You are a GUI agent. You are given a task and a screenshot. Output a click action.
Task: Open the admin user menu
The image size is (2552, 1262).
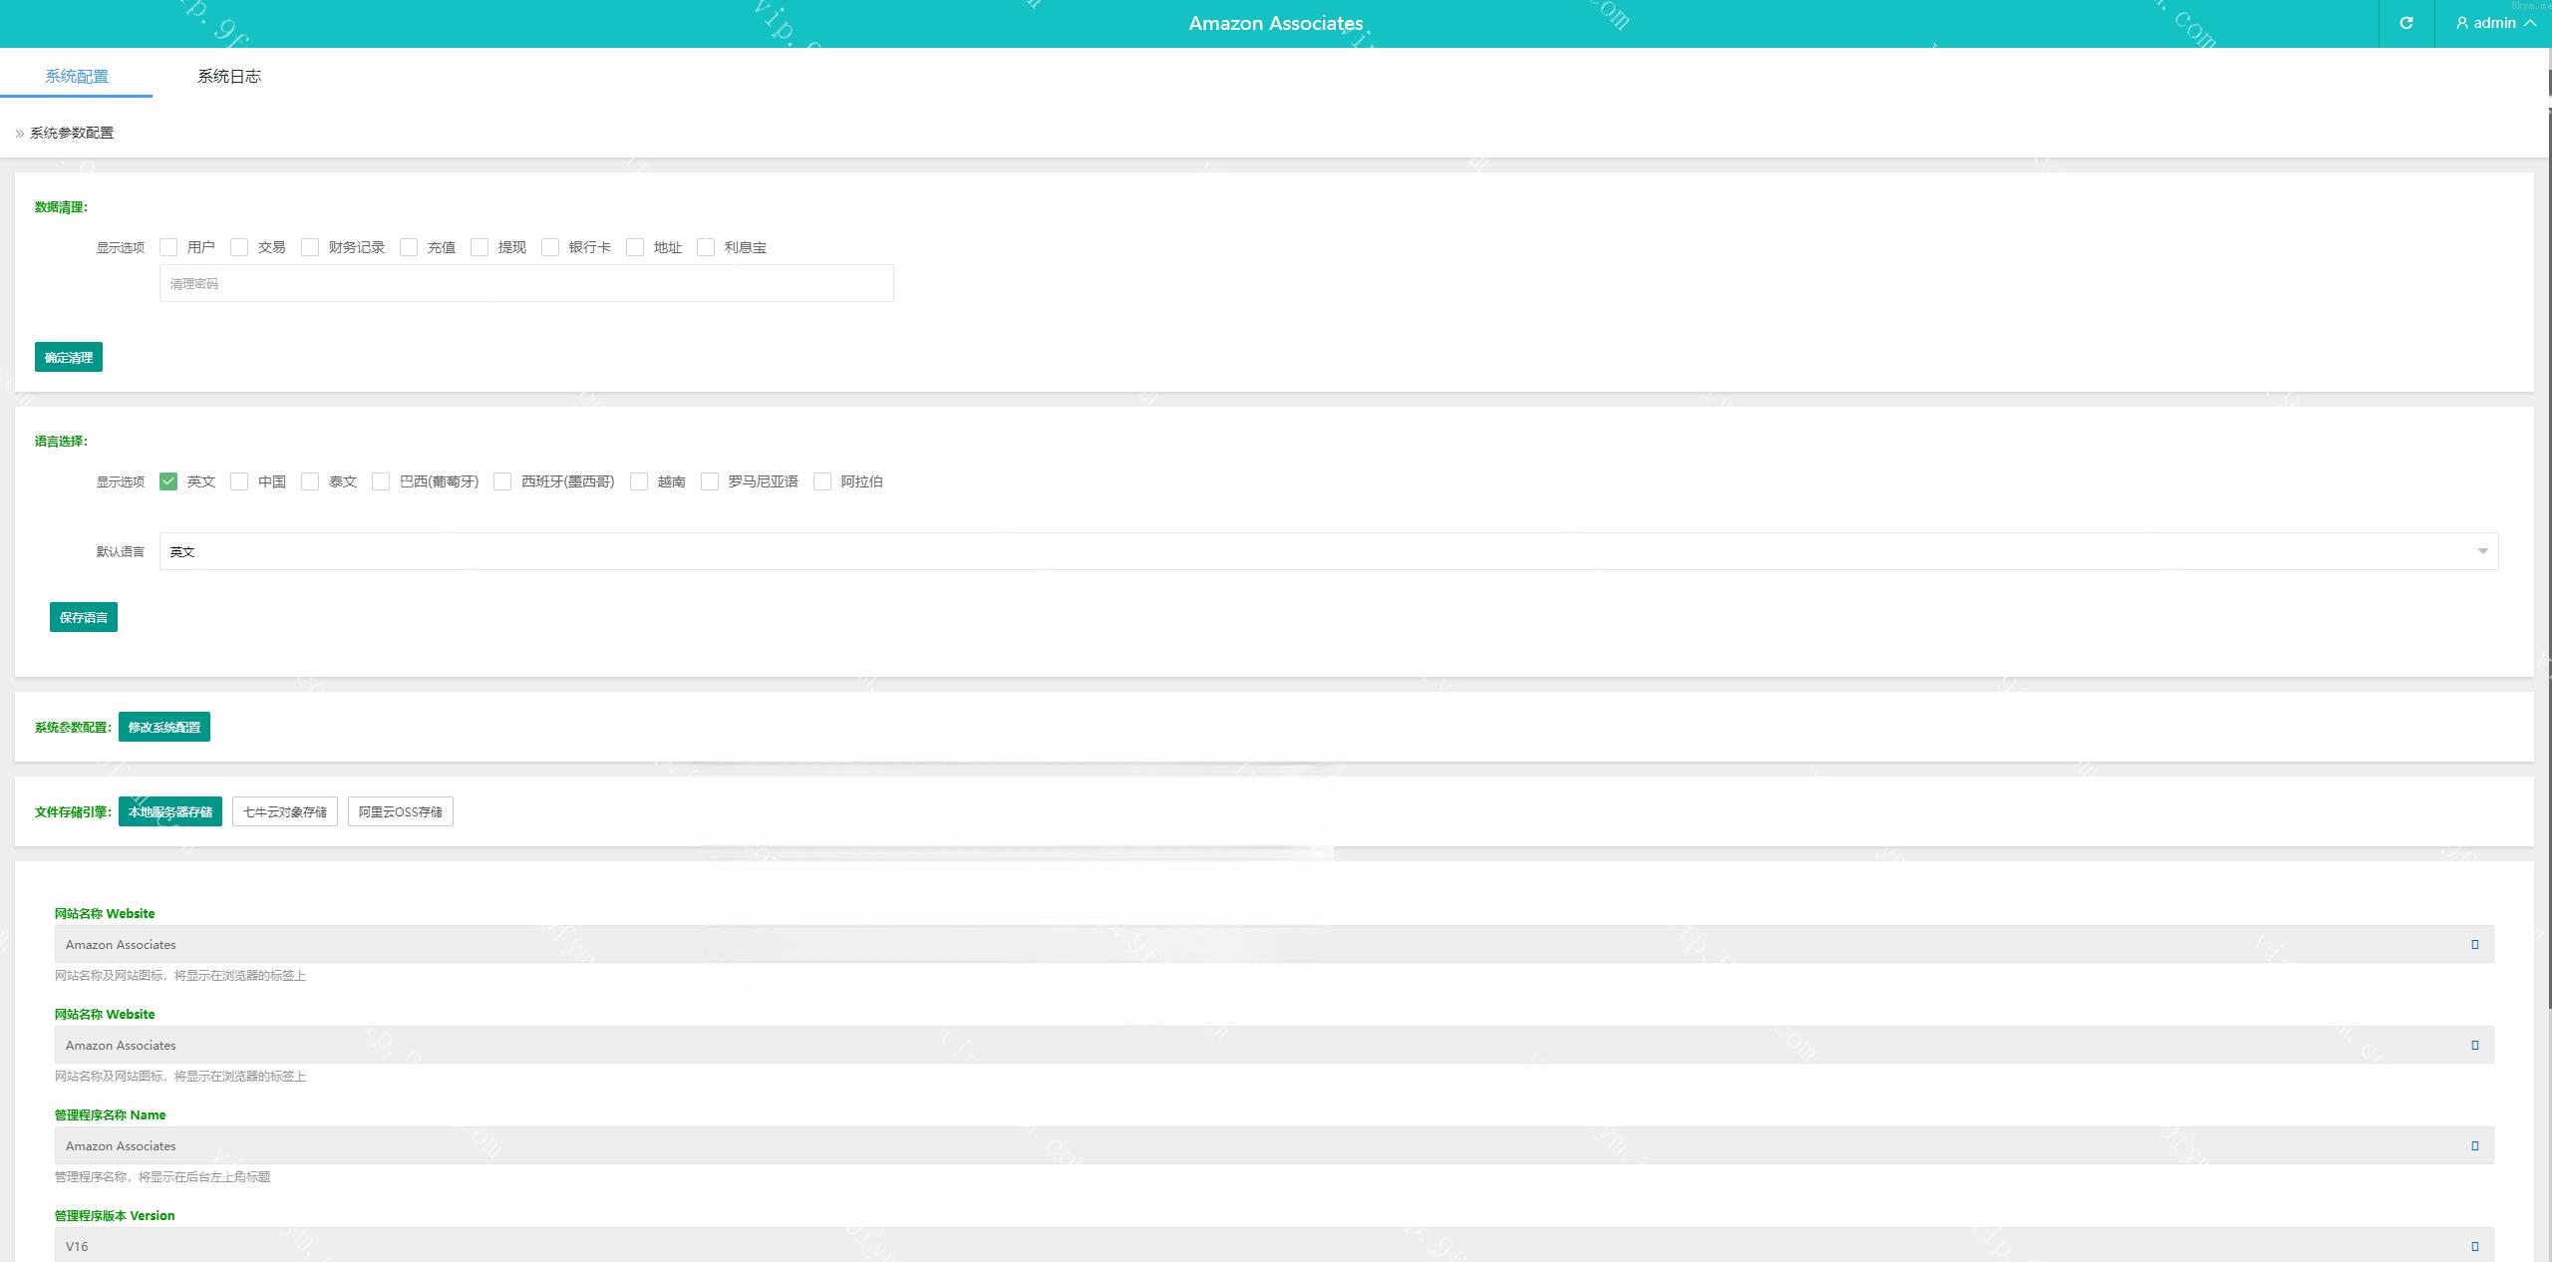click(x=2494, y=23)
